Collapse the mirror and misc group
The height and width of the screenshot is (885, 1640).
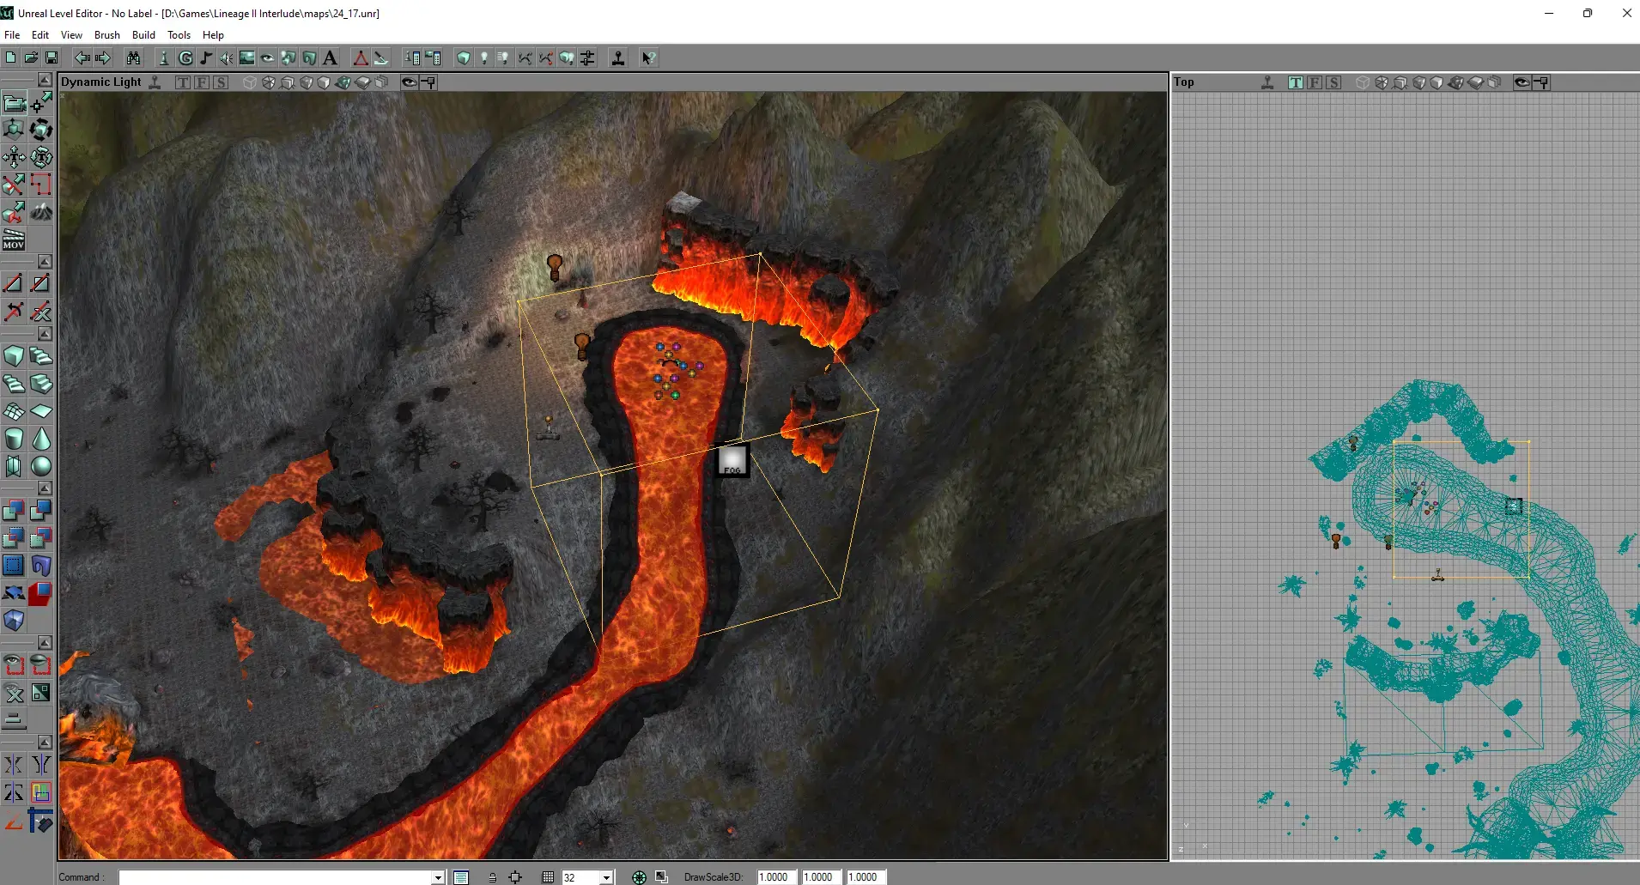coord(45,742)
